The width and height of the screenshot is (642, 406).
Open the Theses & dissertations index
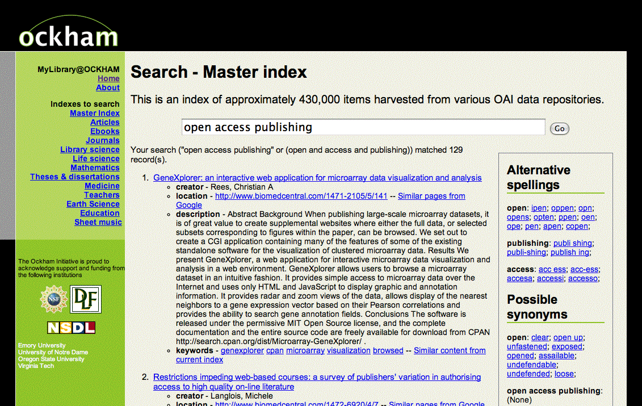point(74,177)
